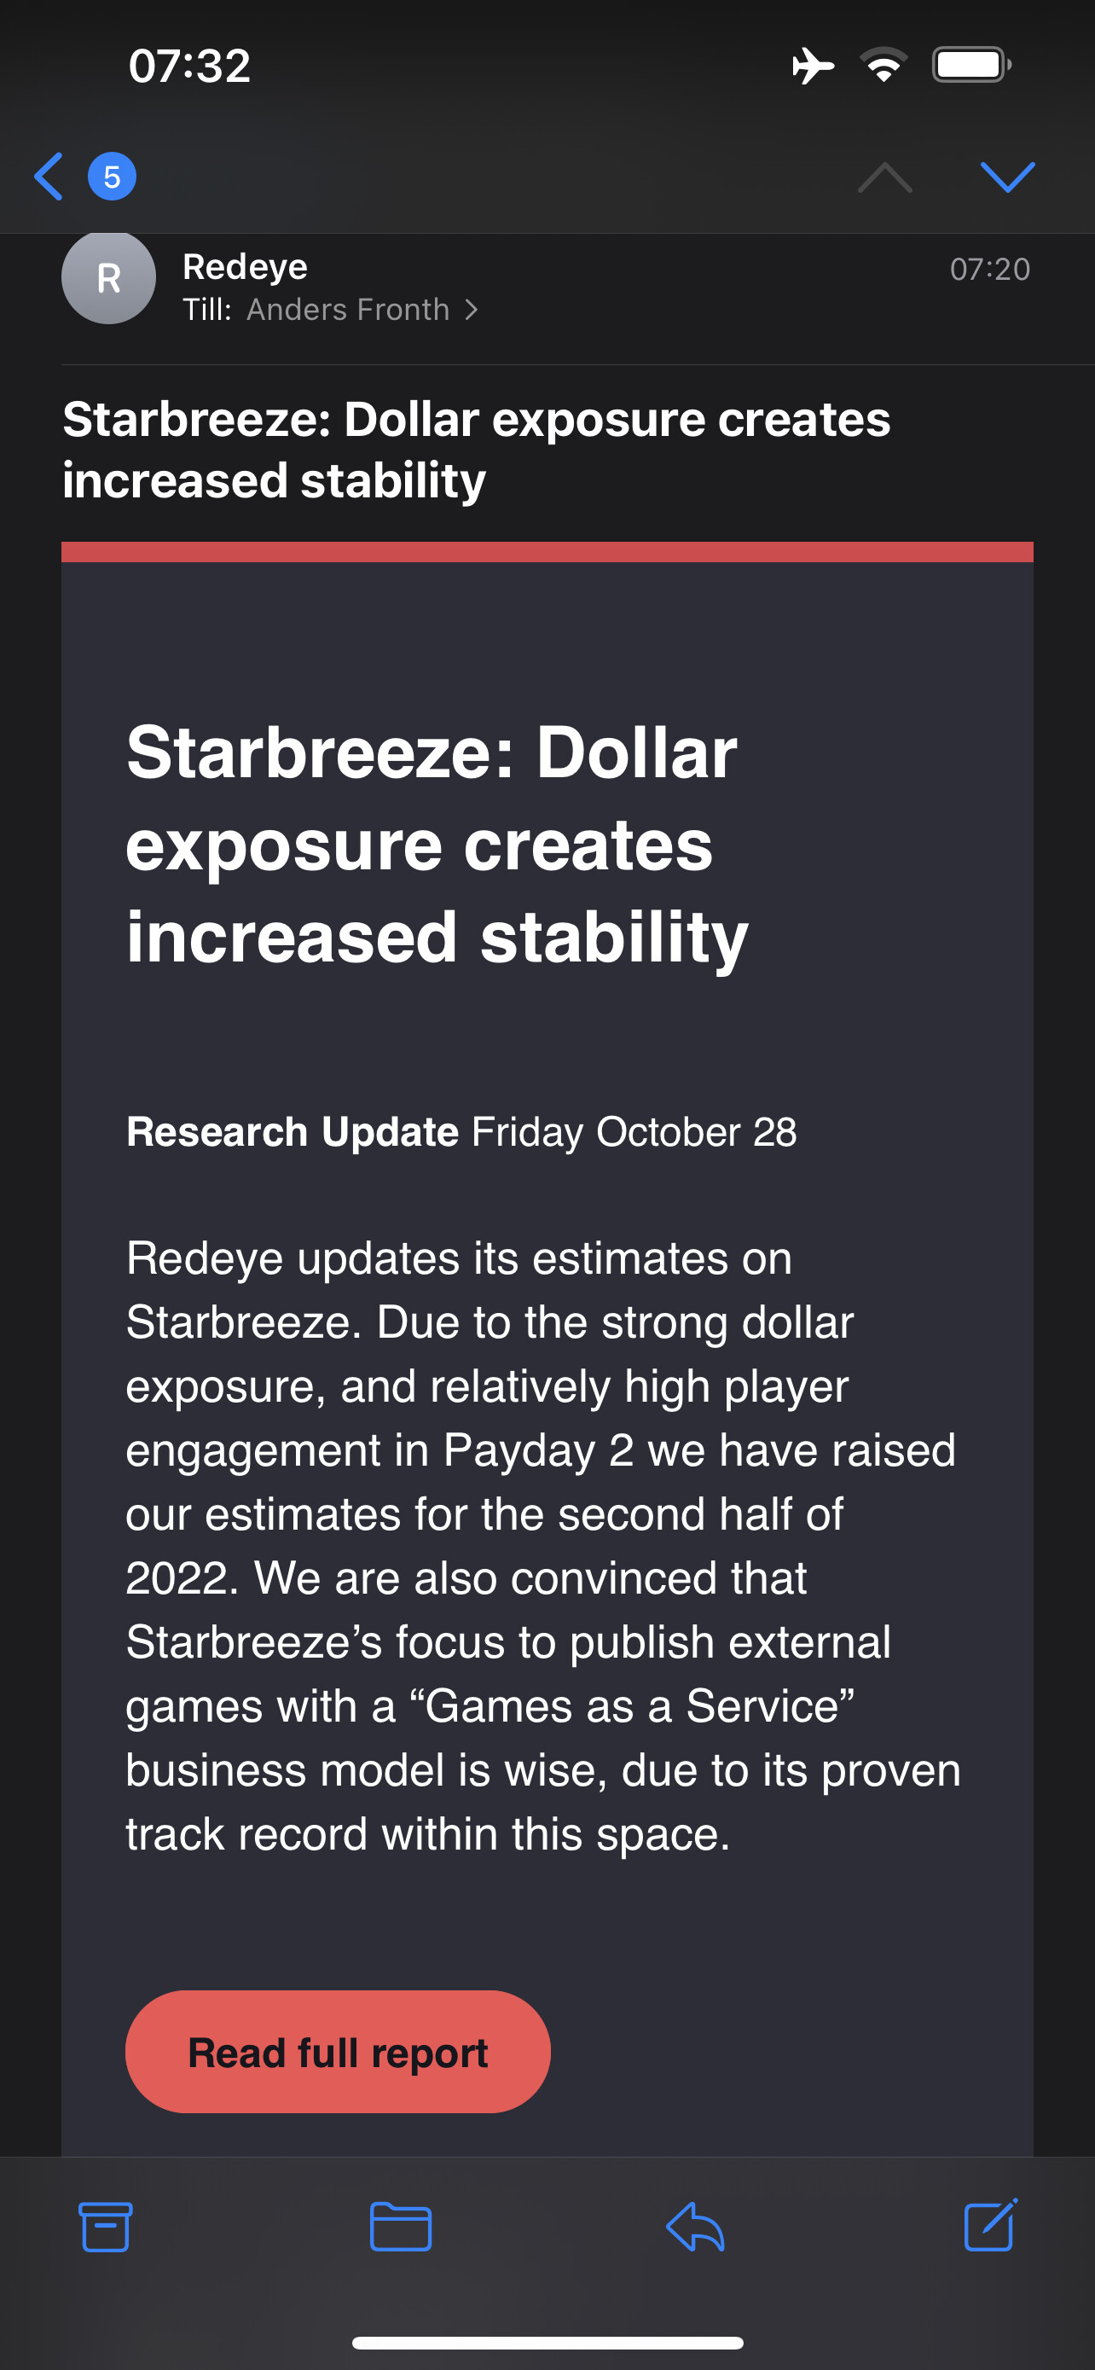This screenshot has height=2370, width=1095.
Task: Tap the large Starbreeze headline in email body
Action: click(437, 844)
